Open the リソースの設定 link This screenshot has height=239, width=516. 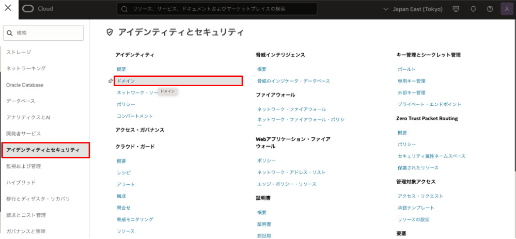pyautogui.click(x=413, y=219)
